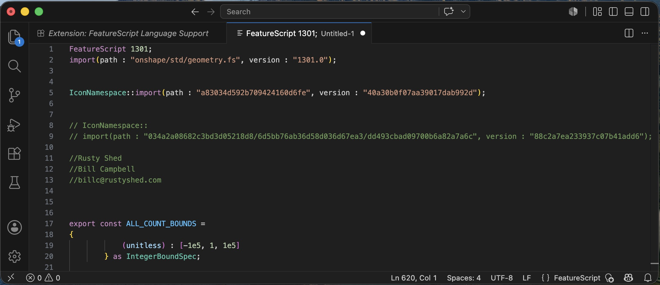
Task: Customize layout from the title bar
Action: tap(597, 12)
